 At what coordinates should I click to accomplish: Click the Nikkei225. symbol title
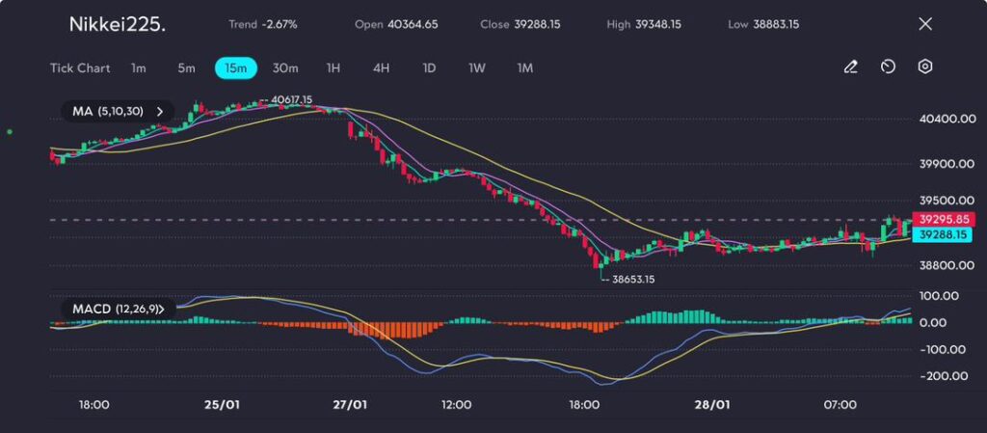coord(117,25)
